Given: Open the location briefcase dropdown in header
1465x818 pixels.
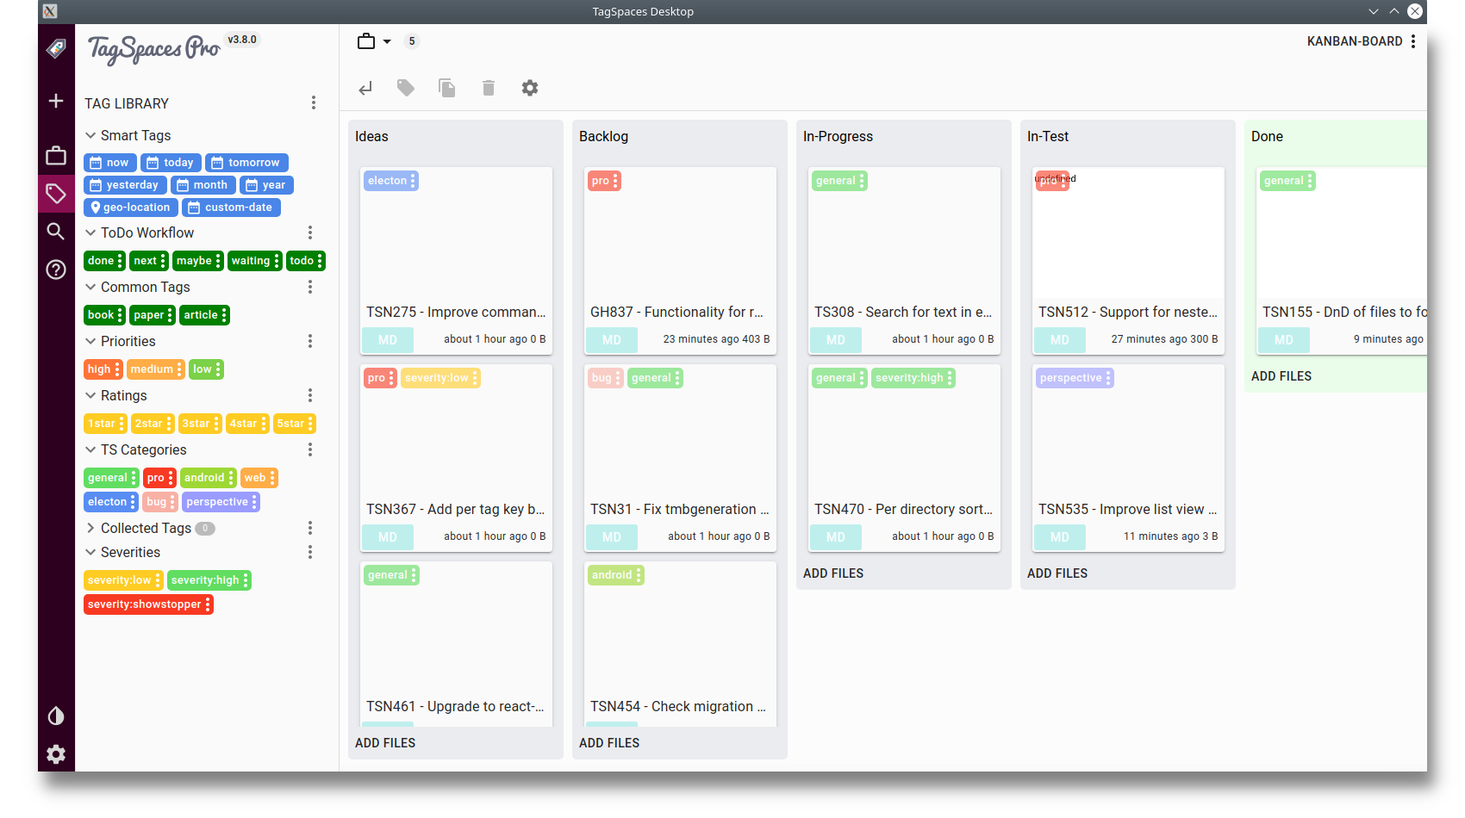Looking at the screenshot, I should [375, 41].
